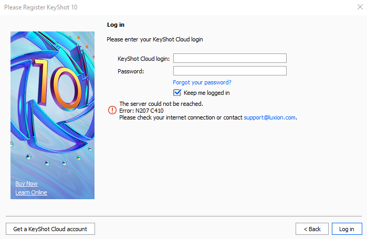Open the support@luxion.com email link
Image resolution: width=367 pixels, height=239 pixels.
click(x=270, y=117)
